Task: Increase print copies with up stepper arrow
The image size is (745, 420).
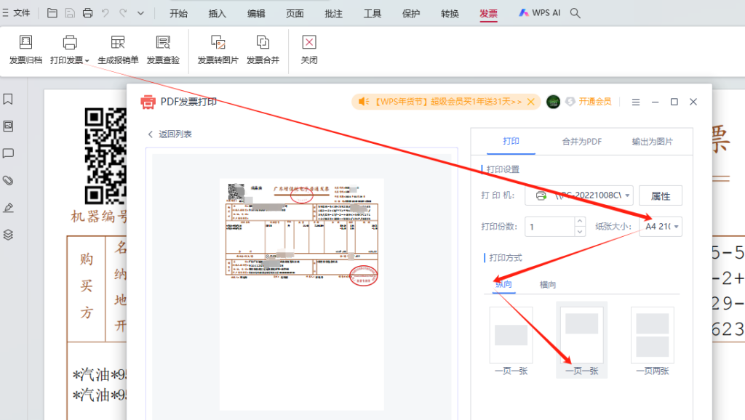Action: (580, 221)
